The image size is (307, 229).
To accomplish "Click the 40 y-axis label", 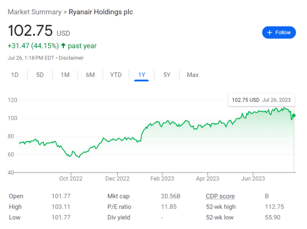I will click(11, 172).
